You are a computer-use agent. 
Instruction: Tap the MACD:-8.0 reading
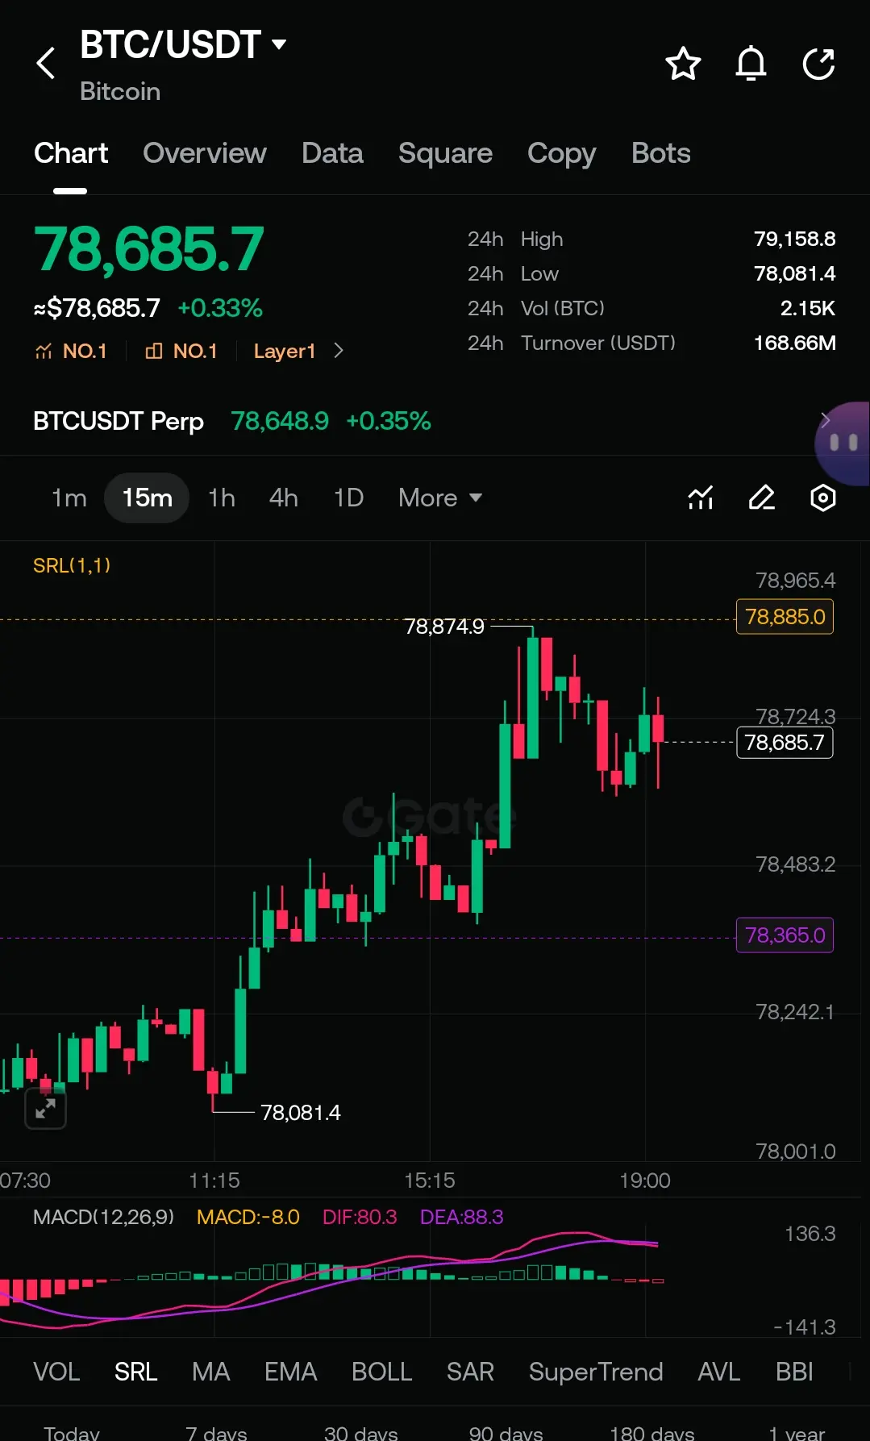point(248,1217)
